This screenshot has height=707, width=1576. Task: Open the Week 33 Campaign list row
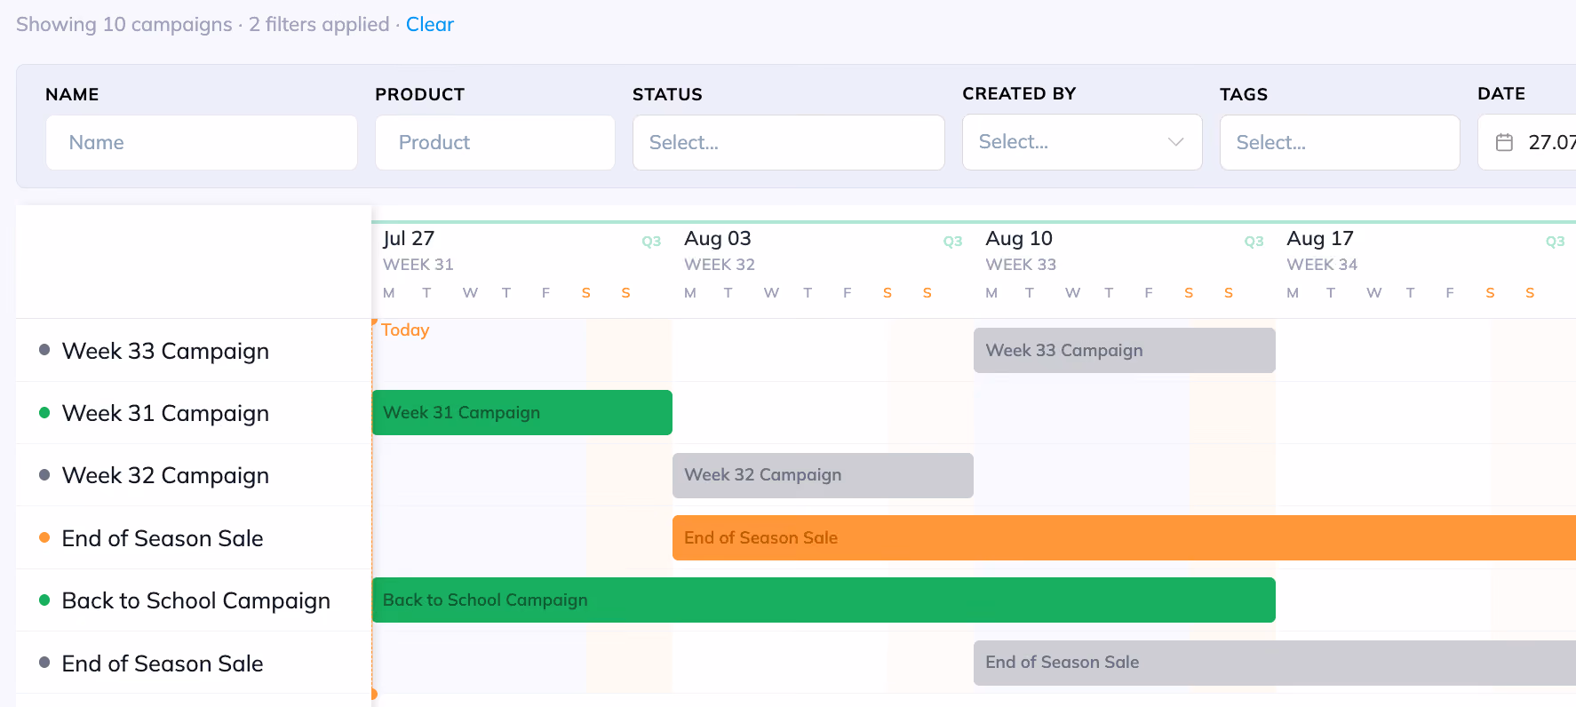coord(194,351)
